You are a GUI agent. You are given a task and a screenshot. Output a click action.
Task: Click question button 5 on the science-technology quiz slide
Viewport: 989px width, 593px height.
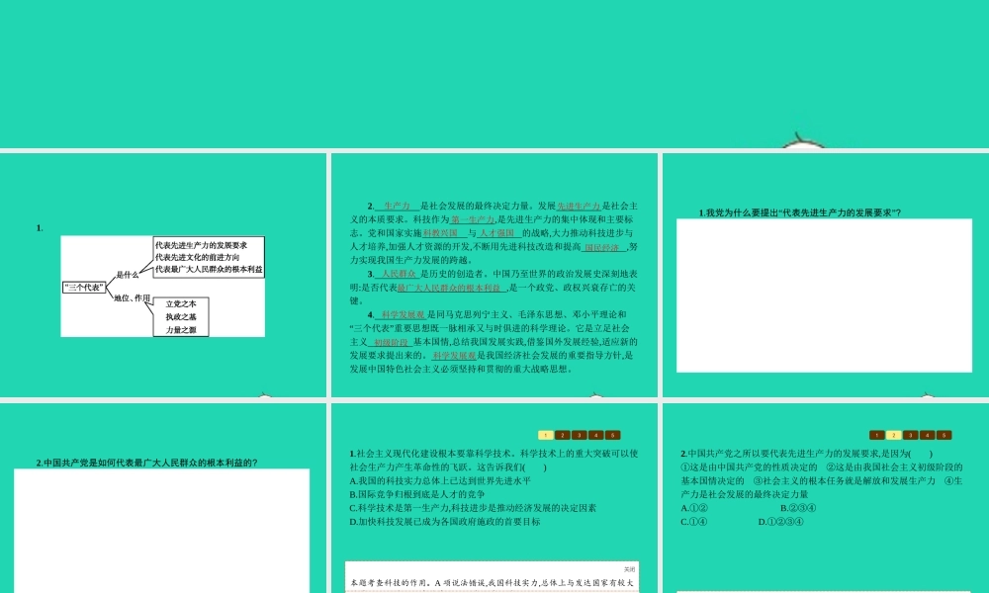[x=612, y=435]
